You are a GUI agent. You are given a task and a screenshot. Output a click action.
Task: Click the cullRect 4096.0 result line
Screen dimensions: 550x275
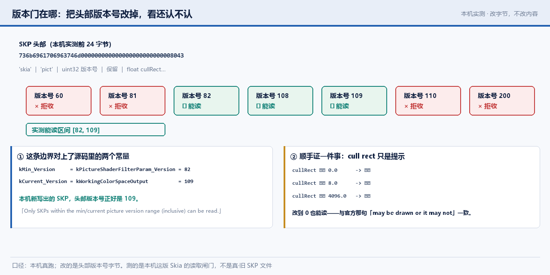pos(331,196)
